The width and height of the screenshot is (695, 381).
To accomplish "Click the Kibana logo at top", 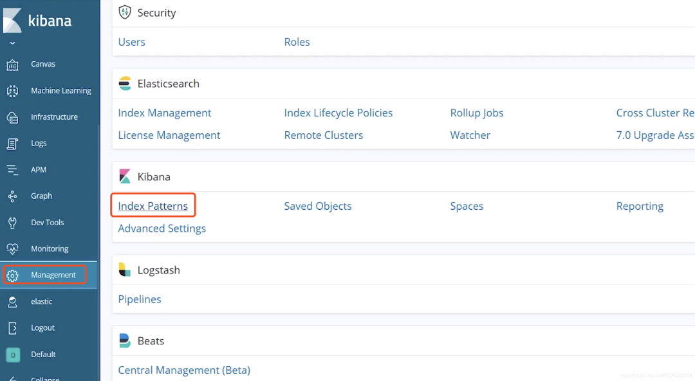I will (x=14, y=21).
